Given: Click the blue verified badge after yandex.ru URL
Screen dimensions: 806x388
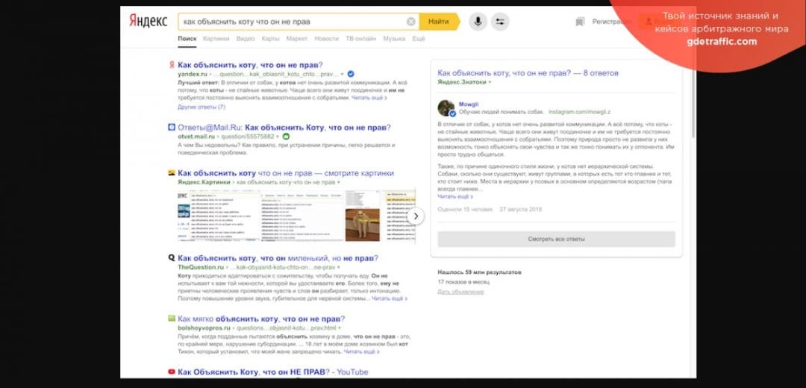Looking at the screenshot, I should pos(351,75).
